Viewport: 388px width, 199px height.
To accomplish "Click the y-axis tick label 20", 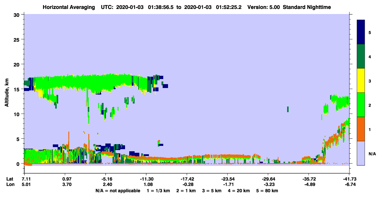I will (x=17, y=64).
